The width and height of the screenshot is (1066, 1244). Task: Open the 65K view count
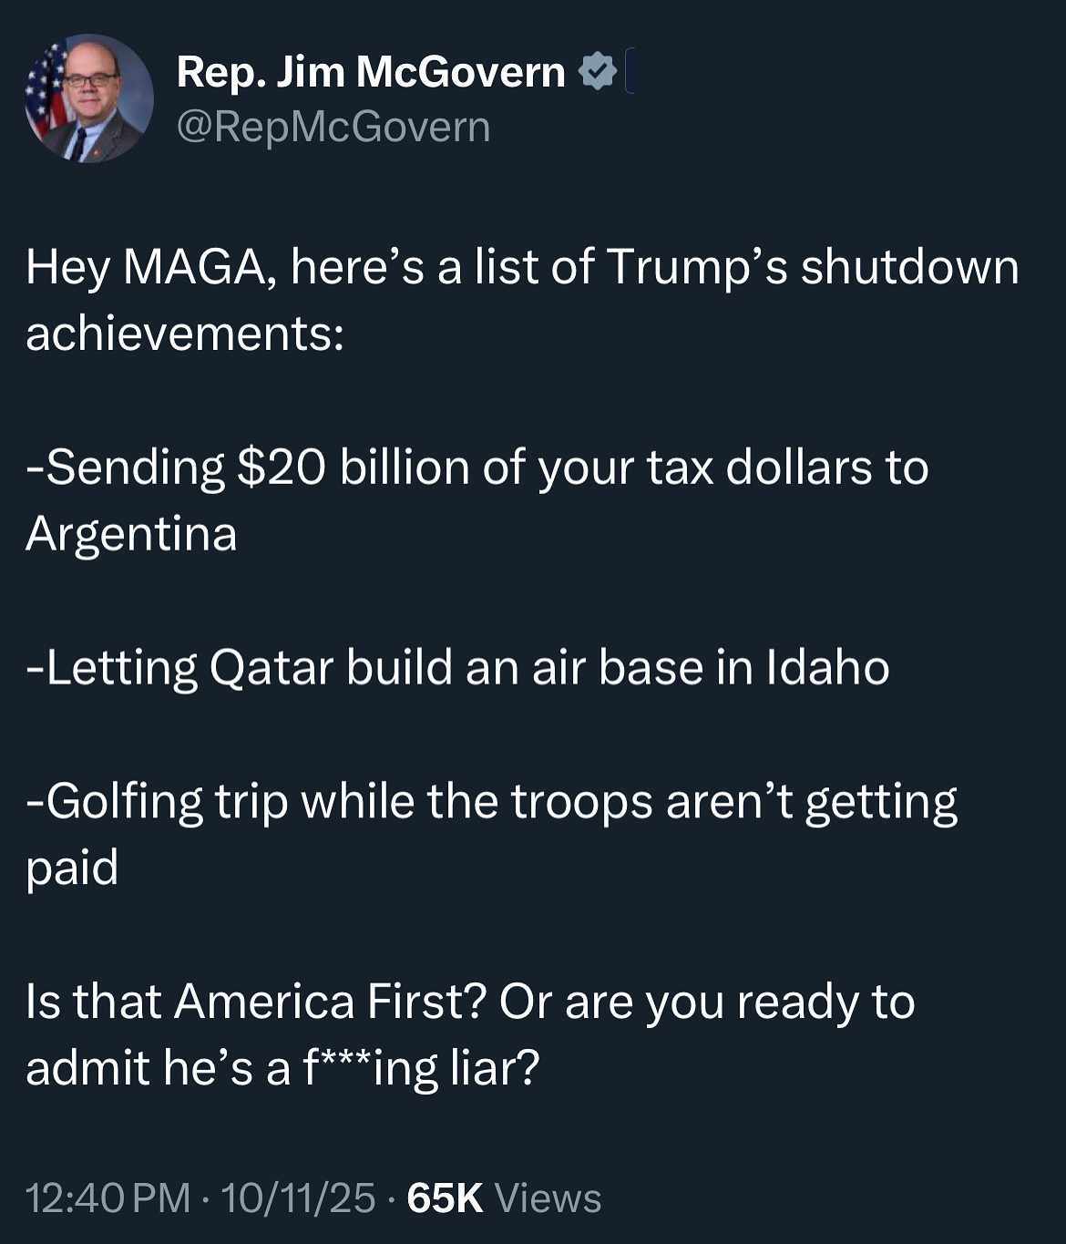pos(445,1198)
